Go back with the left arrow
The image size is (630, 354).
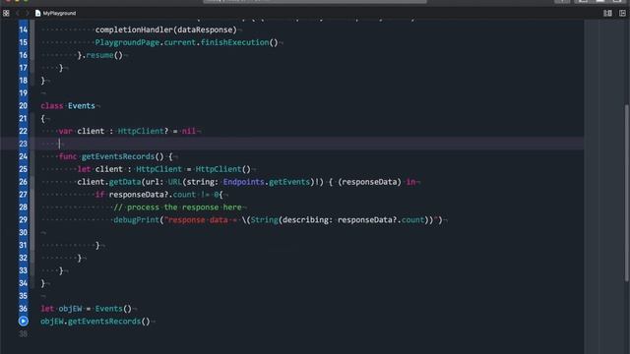point(18,13)
